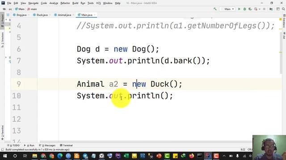Image resolution: width=286 pixels, height=160 pixels.
Task: Open the Run menu
Action: 83,3
